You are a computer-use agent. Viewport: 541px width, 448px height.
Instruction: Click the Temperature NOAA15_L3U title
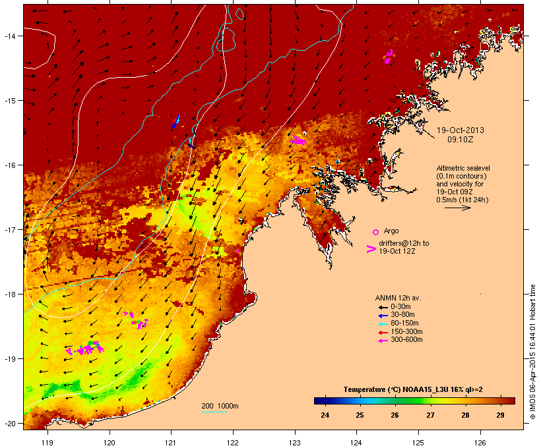[413, 390]
